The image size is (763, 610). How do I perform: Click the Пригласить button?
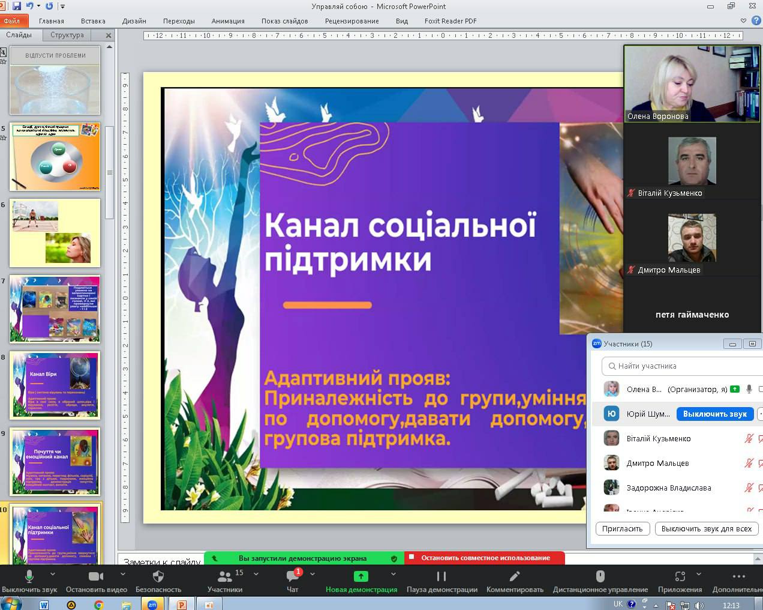pos(622,529)
